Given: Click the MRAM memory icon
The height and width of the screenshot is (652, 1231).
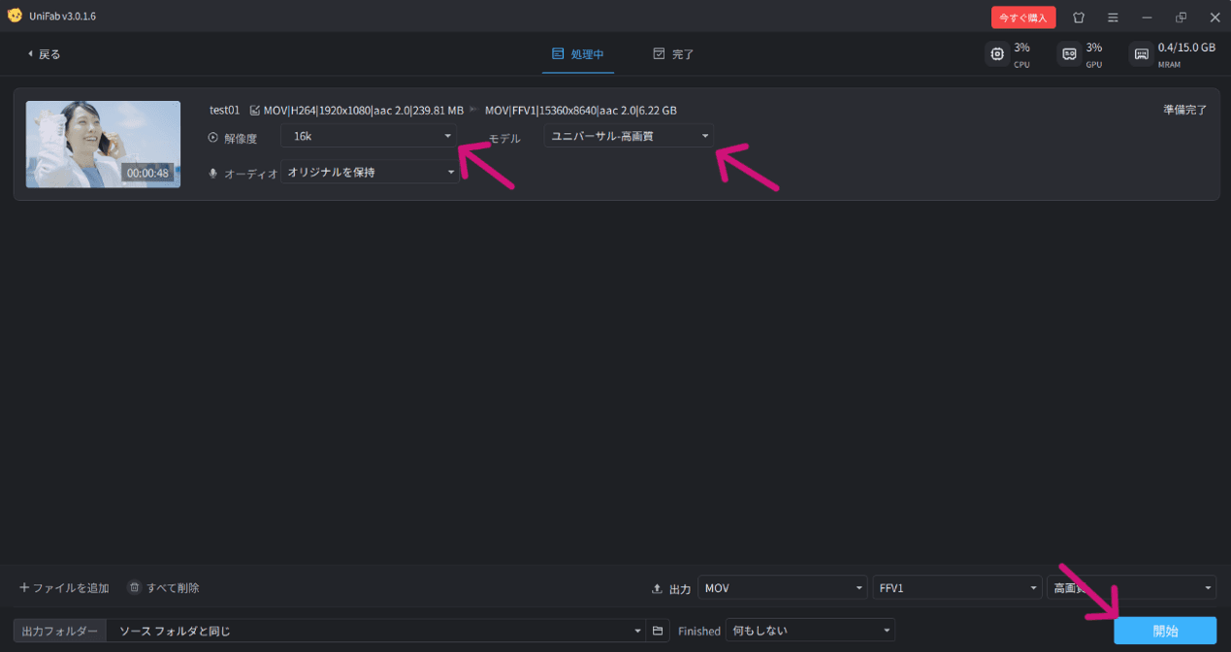Looking at the screenshot, I should 1141,54.
